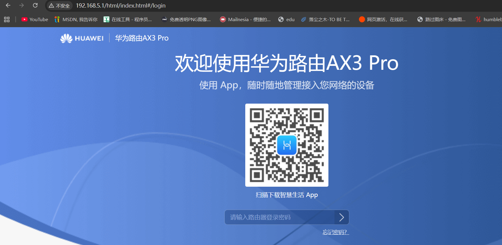This screenshot has height=245, width=502.
Task: Reload the page with the refresh icon
Action: [35, 5]
